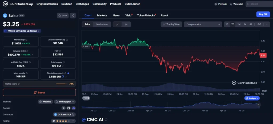Set chart range to 1Y

coord(245,24)
